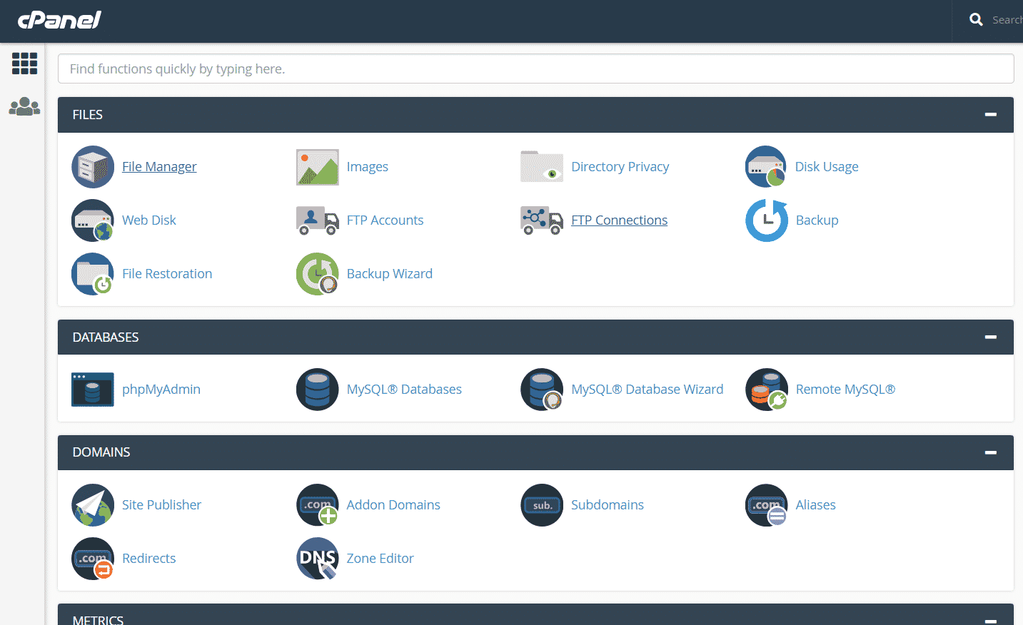
Task: Open the Subdomains icon
Action: point(542,505)
